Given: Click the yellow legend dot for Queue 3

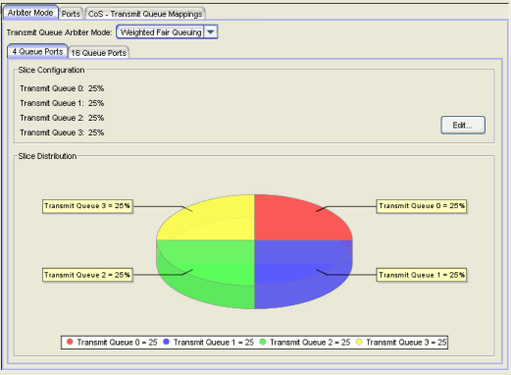Looking at the screenshot, I should [359, 342].
